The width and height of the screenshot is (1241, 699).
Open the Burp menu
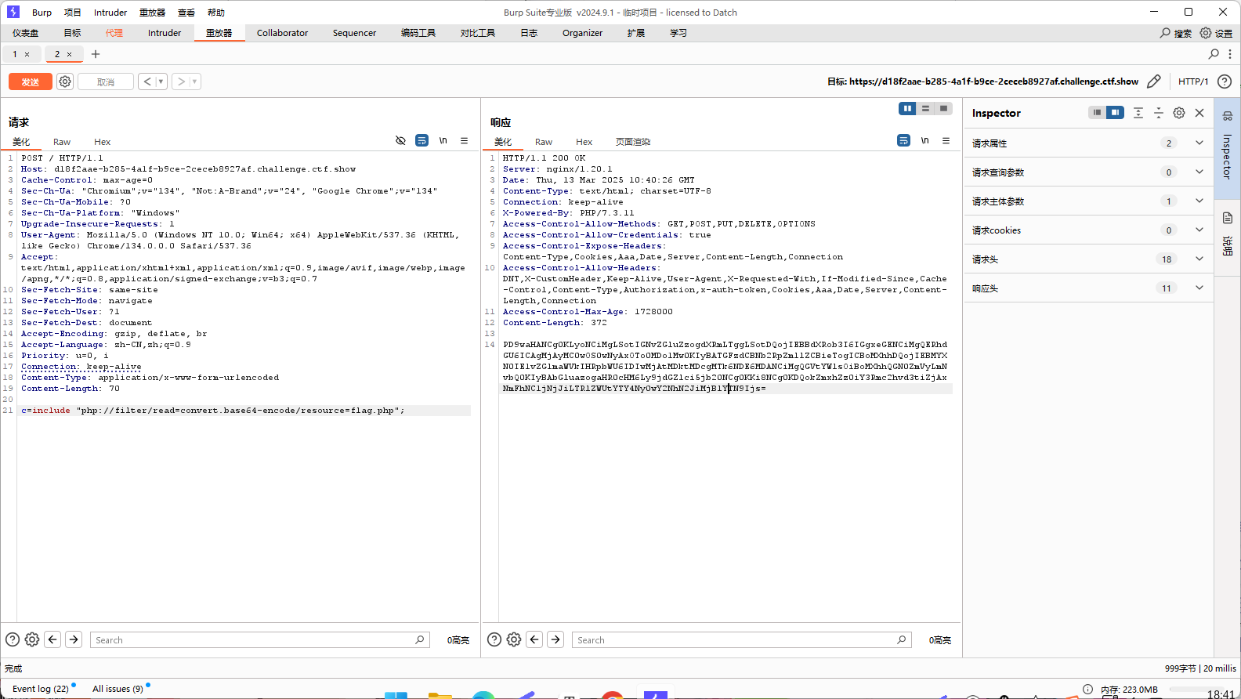tap(42, 13)
